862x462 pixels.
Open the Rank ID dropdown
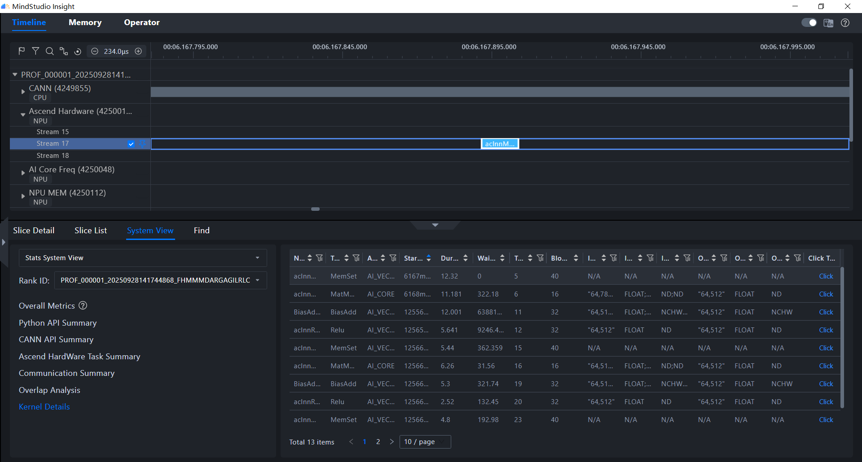[x=160, y=280]
